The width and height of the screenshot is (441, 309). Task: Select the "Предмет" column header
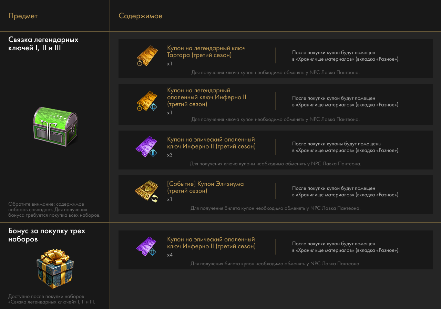[x=23, y=16]
